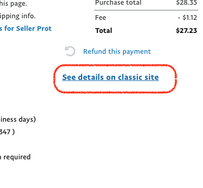The height and width of the screenshot is (188, 203).
Task: Click the '347 )' text fragment
Action: 7,132
